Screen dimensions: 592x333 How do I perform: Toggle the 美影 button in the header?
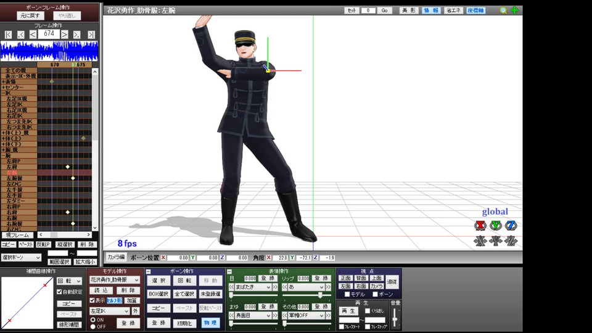pos(409,10)
